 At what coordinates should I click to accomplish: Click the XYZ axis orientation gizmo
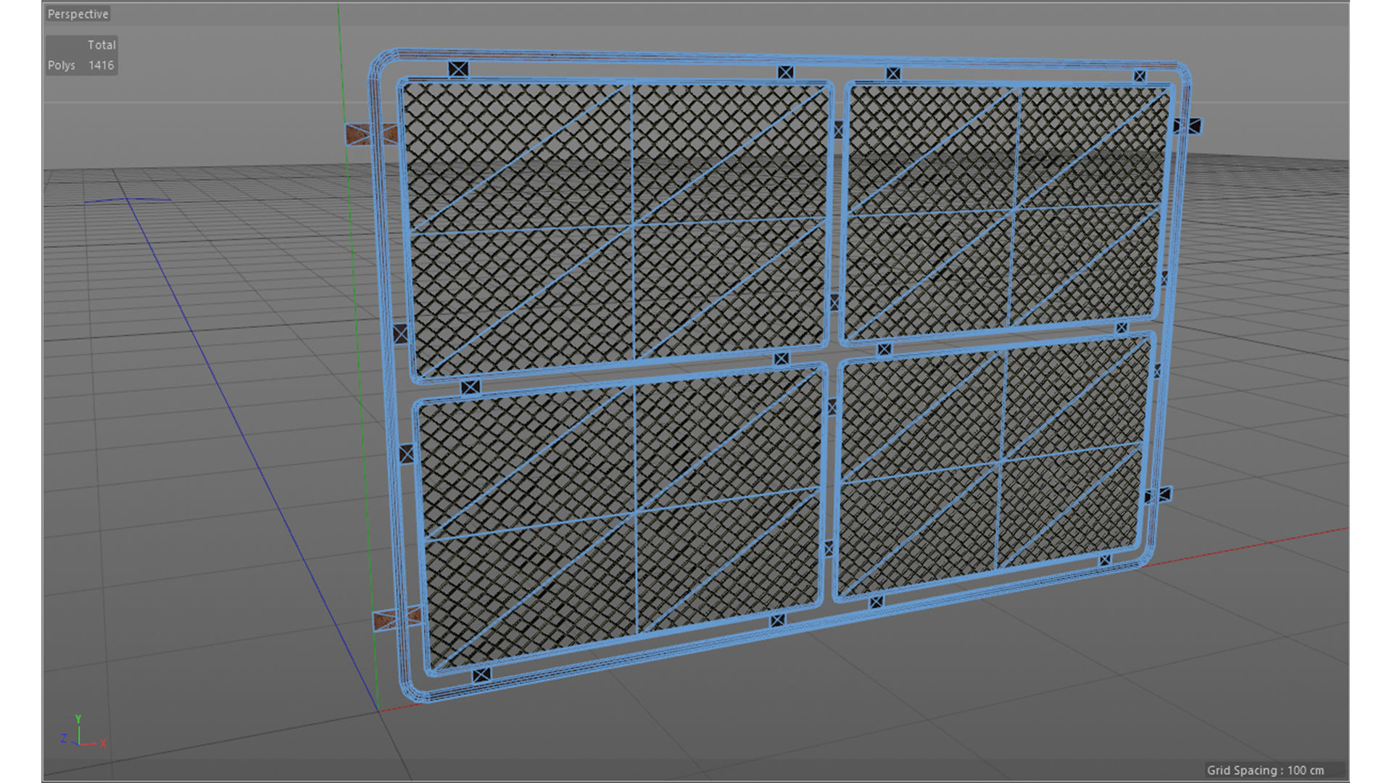tap(83, 732)
